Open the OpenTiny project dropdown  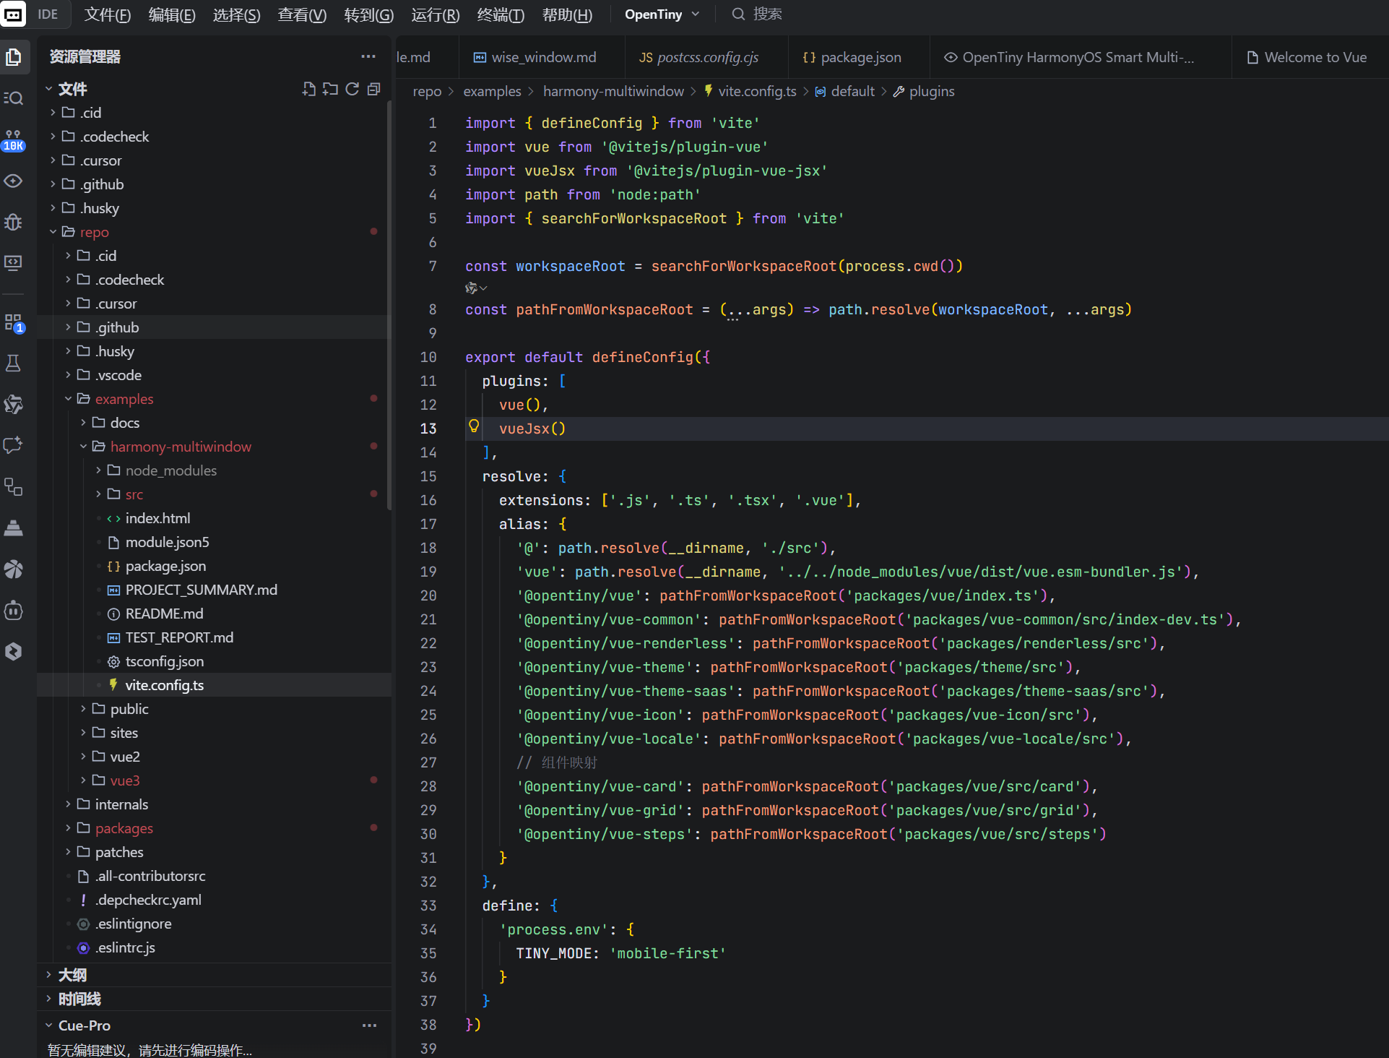pyautogui.click(x=661, y=14)
